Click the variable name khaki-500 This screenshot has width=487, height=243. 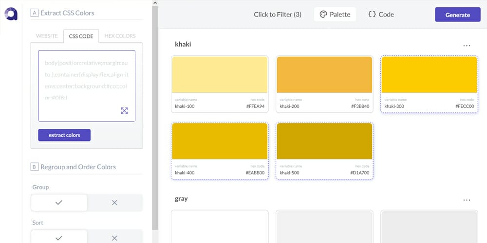tap(289, 173)
